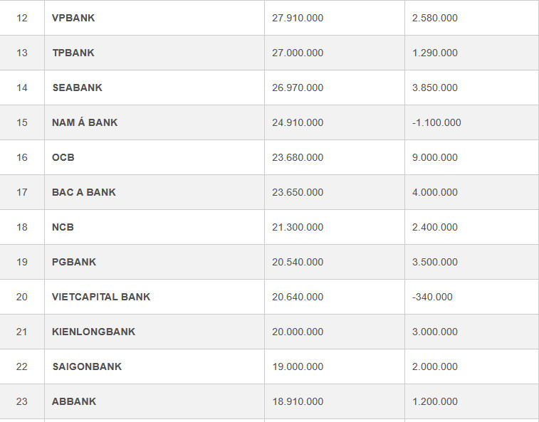Select row number 17 cell

click(x=22, y=192)
